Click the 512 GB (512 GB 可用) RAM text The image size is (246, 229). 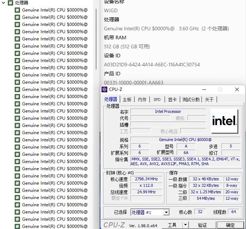[127, 47]
